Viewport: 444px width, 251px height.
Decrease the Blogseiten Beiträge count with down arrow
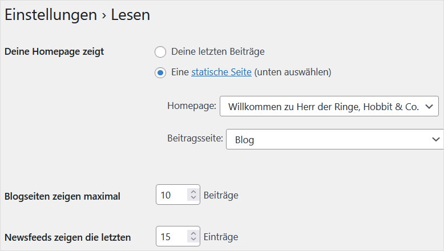tap(193, 197)
